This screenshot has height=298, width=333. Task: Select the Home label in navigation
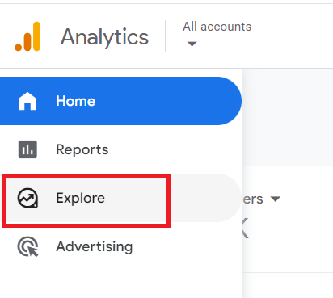76,101
